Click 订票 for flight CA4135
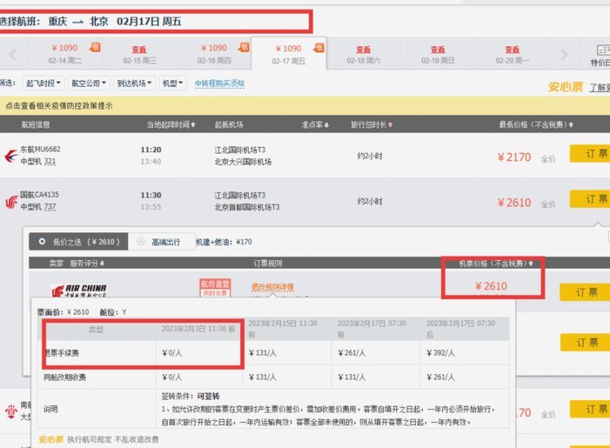Image resolution: width=610 pixels, height=448 pixels. (x=590, y=199)
